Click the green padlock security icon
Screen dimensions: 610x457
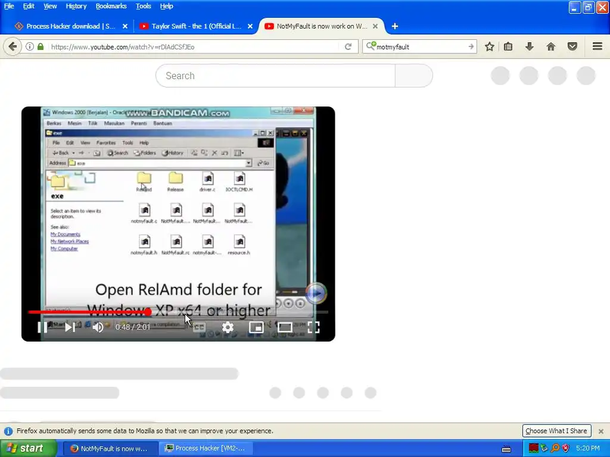pyautogui.click(x=41, y=46)
